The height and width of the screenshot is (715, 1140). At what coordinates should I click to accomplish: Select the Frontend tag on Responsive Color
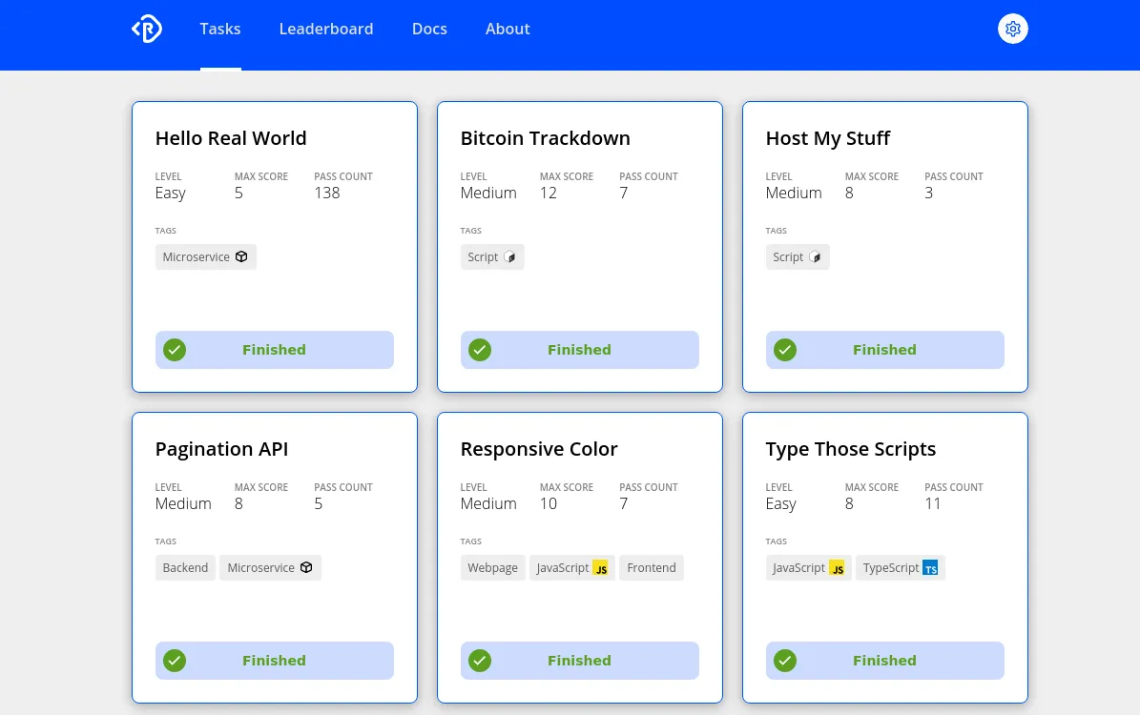(x=652, y=567)
